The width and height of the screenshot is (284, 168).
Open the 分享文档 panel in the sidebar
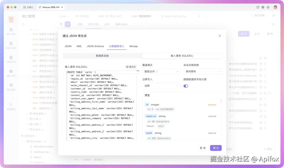[11, 59]
